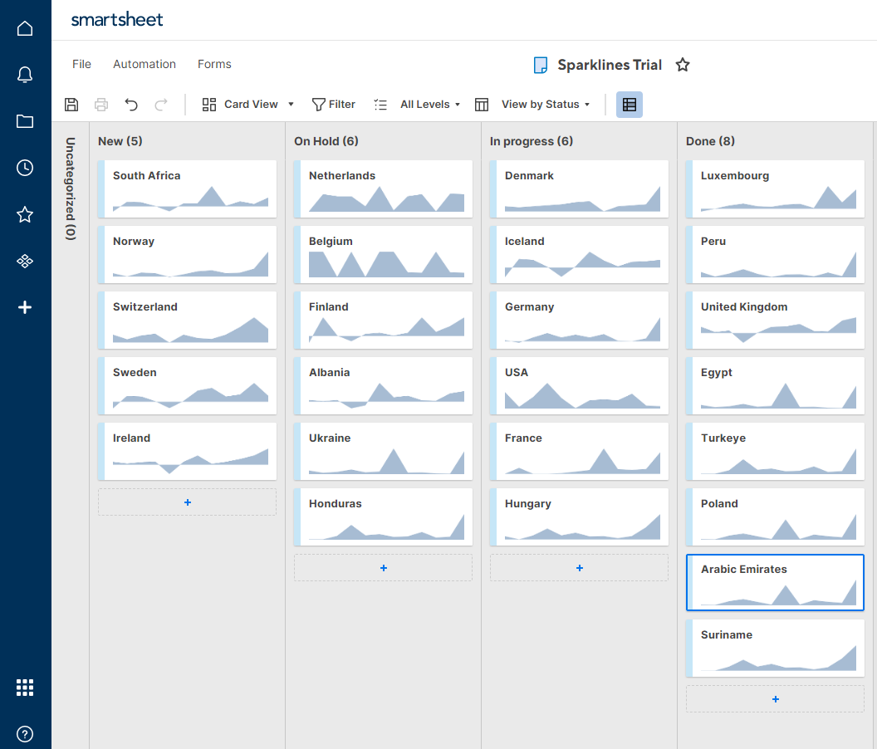Open the Print dialog via printer icon

(101, 104)
